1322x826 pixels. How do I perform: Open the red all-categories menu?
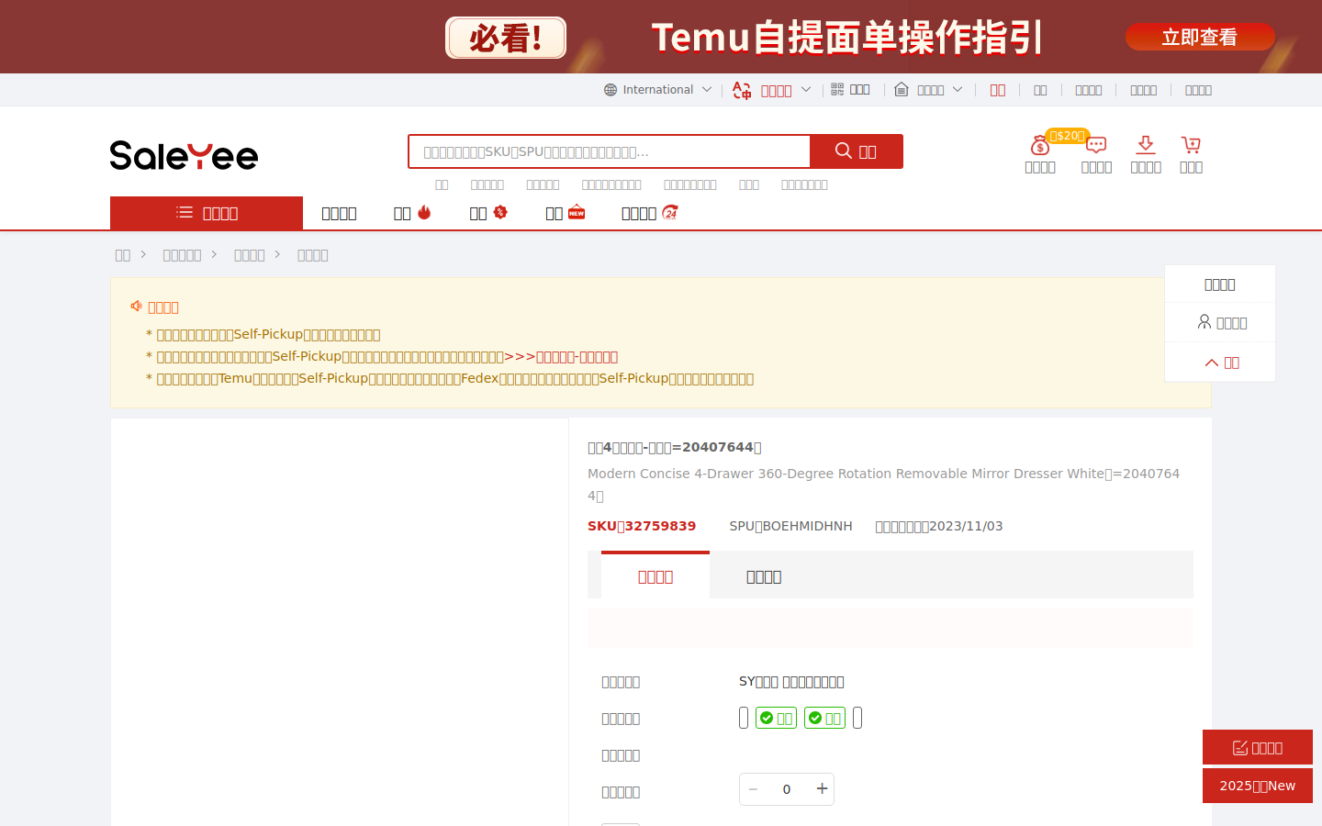click(207, 213)
